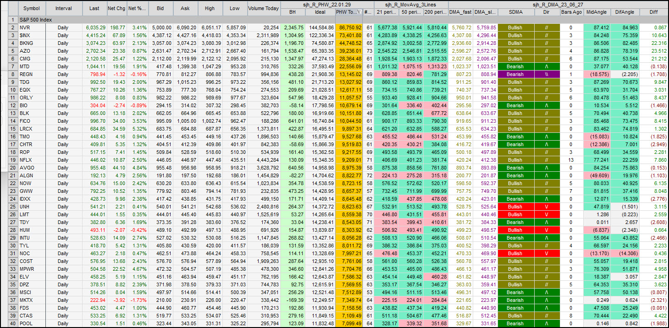Click DMA_slow value 4,296.44
669x328 pixels.
[x=486, y=35]
